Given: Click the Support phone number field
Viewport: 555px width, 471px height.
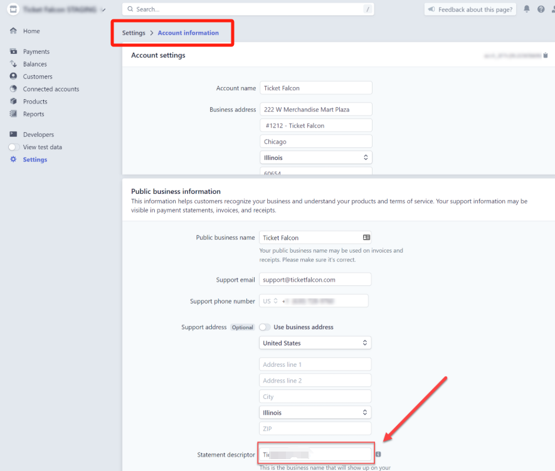Looking at the screenshot, I should point(314,301).
